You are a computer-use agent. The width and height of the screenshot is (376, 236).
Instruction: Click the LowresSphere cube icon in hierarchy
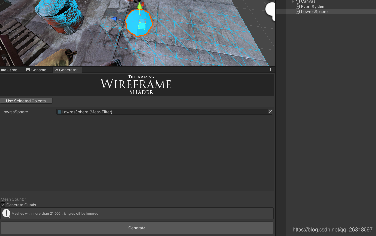(x=298, y=12)
